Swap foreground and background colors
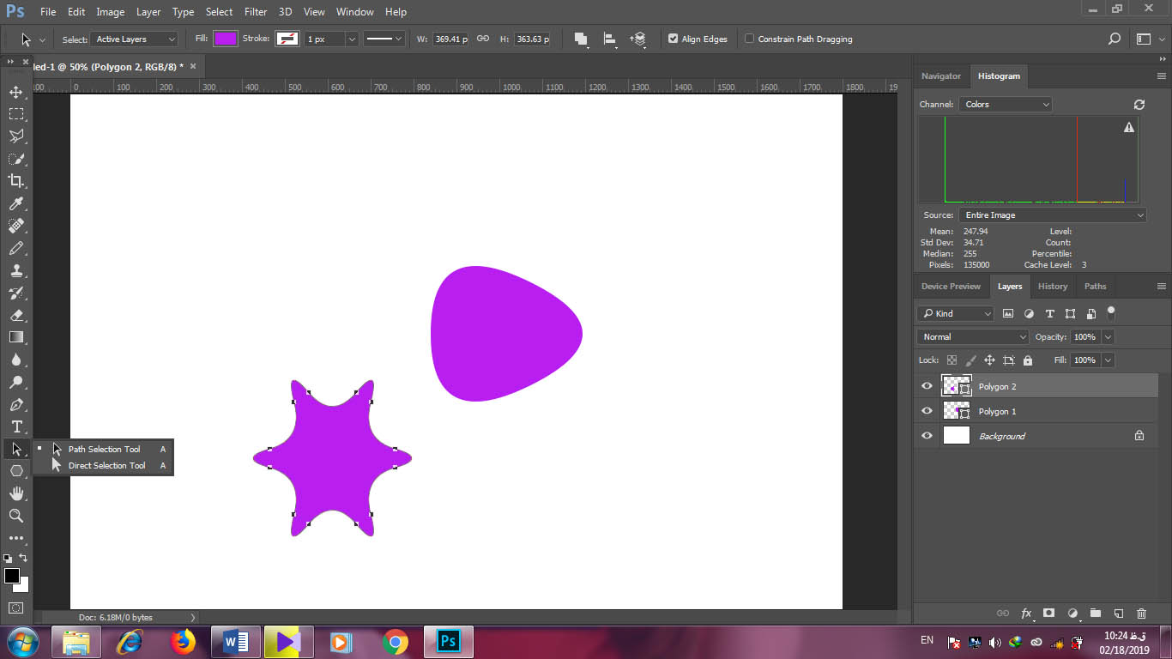 click(24, 558)
